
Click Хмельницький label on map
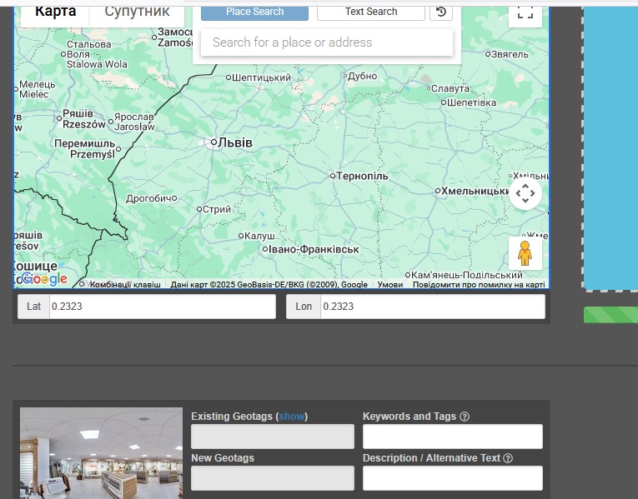pyautogui.click(x=475, y=191)
